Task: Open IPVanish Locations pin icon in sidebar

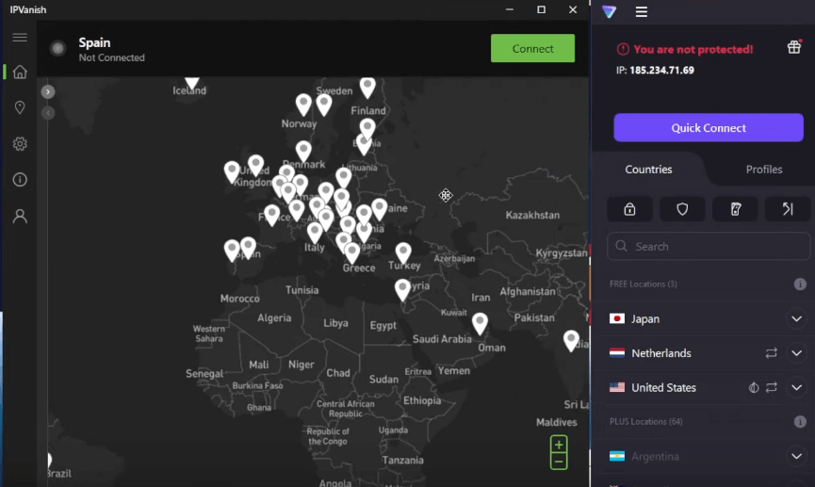Action: point(20,107)
